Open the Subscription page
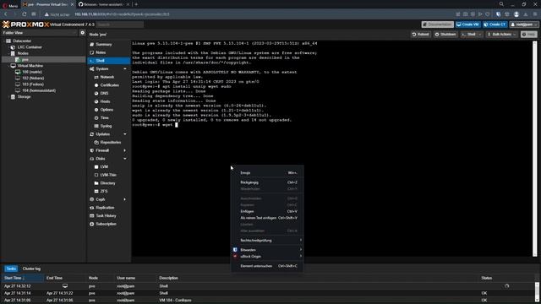This screenshot has width=541, height=304. (106, 224)
